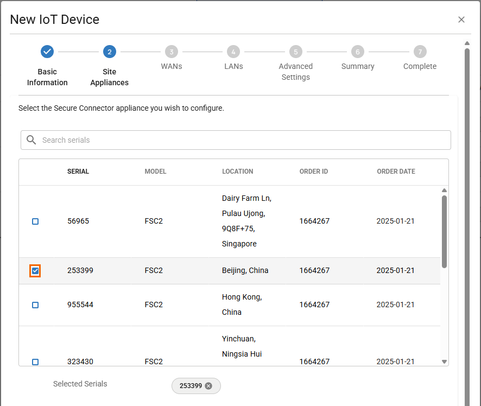The image size is (481, 406).
Task: Click the Complete step label
Action: point(420,66)
